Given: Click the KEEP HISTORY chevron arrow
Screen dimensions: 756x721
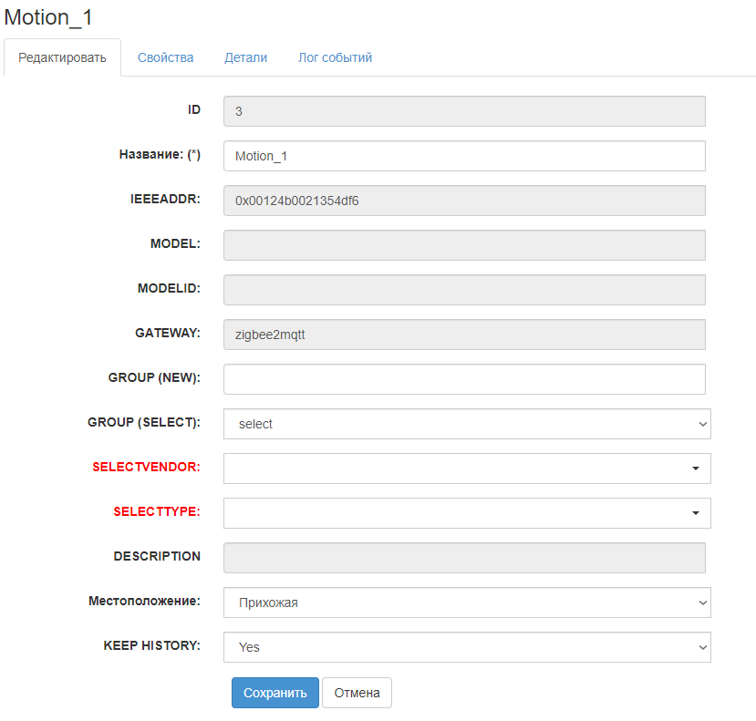Looking at the screenshot, I should click(701, 647).
